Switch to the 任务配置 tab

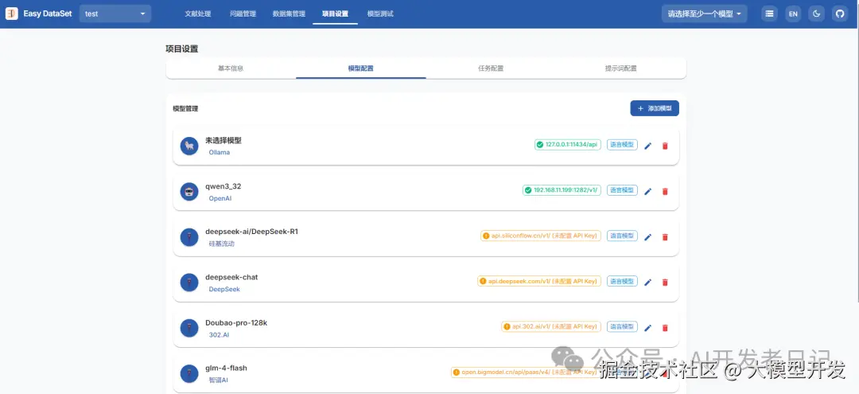(491, 68)
